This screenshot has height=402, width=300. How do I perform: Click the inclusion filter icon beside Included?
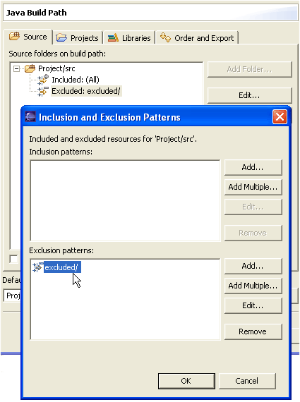[x=43, y=80]
